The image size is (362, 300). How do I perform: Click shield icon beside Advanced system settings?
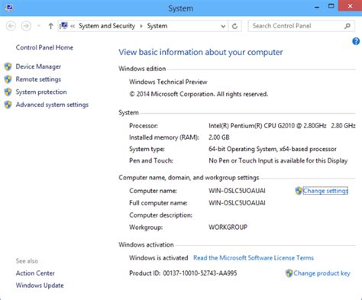[x=8, y=105]
